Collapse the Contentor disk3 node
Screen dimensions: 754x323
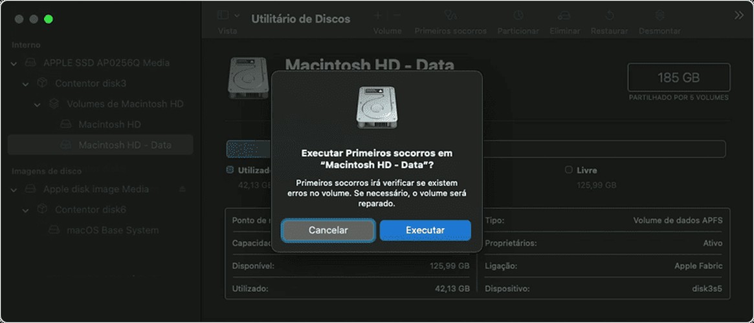25,84
